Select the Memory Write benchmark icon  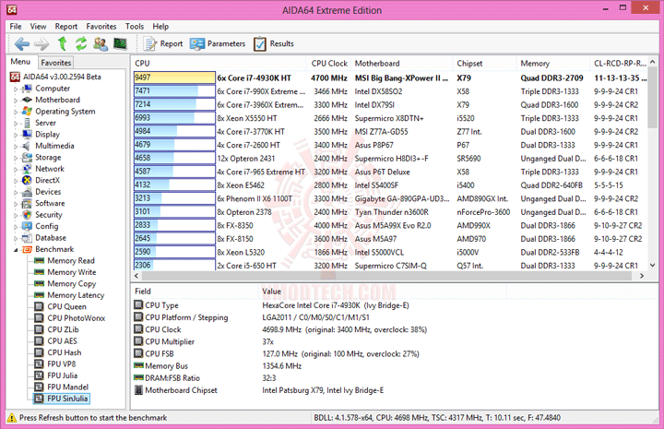40,272
